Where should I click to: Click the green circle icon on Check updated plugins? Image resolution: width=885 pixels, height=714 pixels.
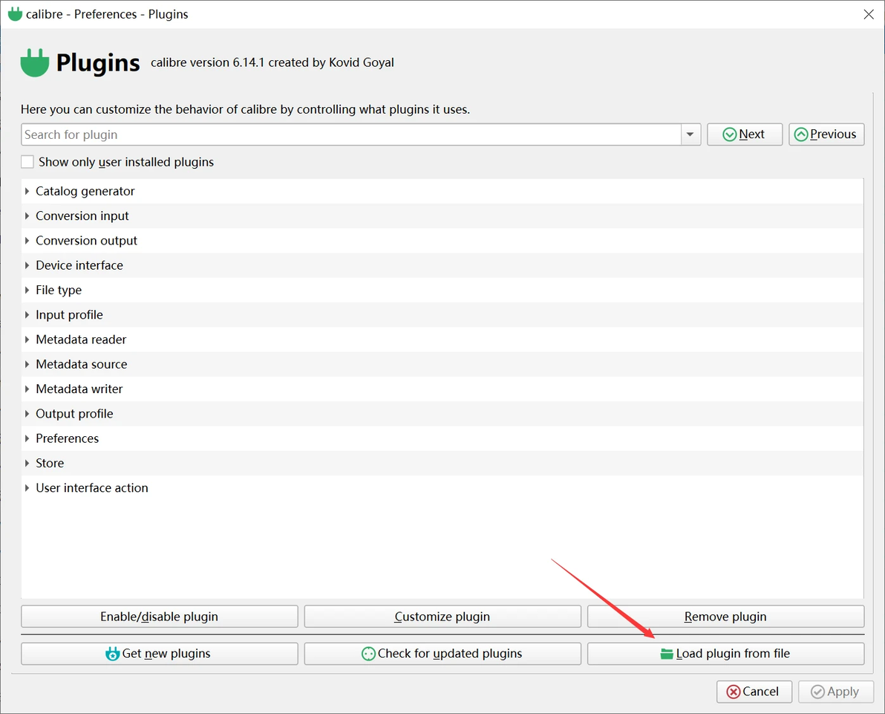[368, 654]
